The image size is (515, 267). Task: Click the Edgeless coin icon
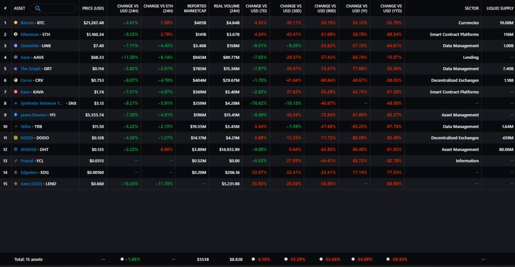point(16,172)
